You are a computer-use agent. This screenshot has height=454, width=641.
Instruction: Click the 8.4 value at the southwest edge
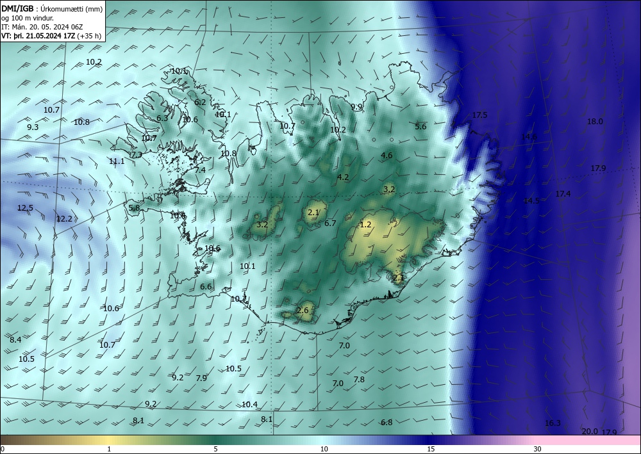15,339
